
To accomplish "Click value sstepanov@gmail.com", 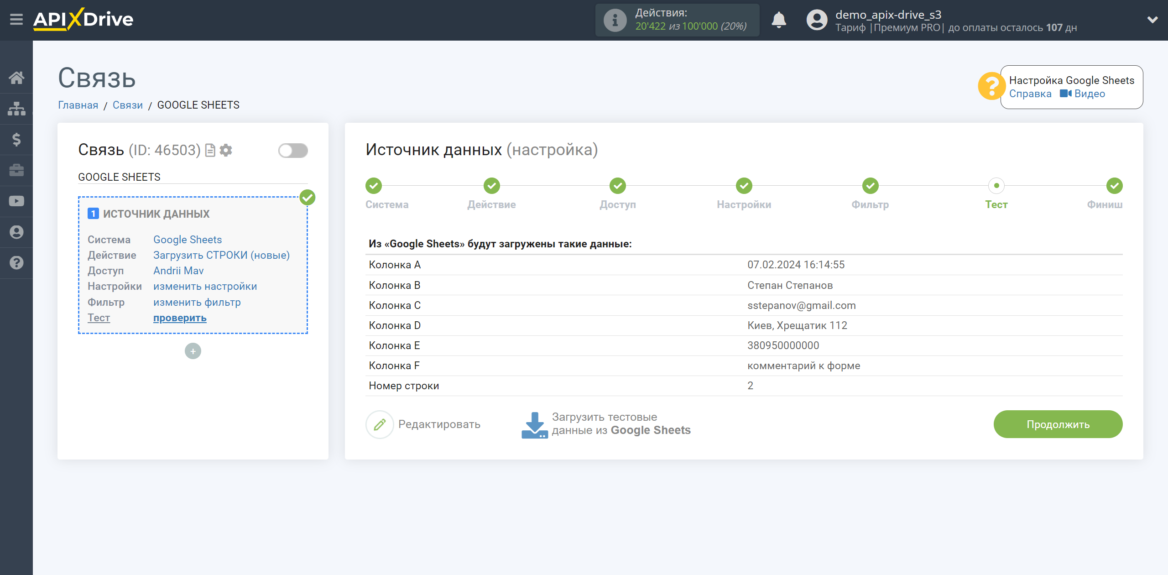I will (801, 306).
